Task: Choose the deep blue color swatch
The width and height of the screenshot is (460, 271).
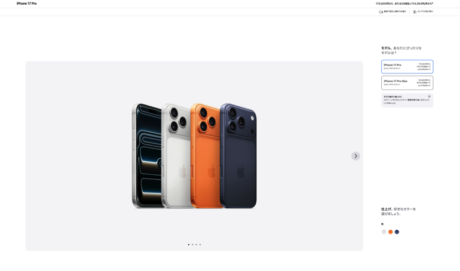Action: pos(397,232)
